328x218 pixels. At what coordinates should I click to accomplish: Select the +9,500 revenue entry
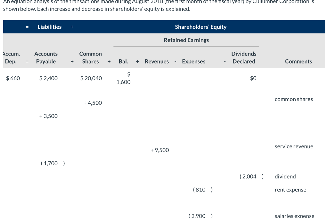point(160,150)
